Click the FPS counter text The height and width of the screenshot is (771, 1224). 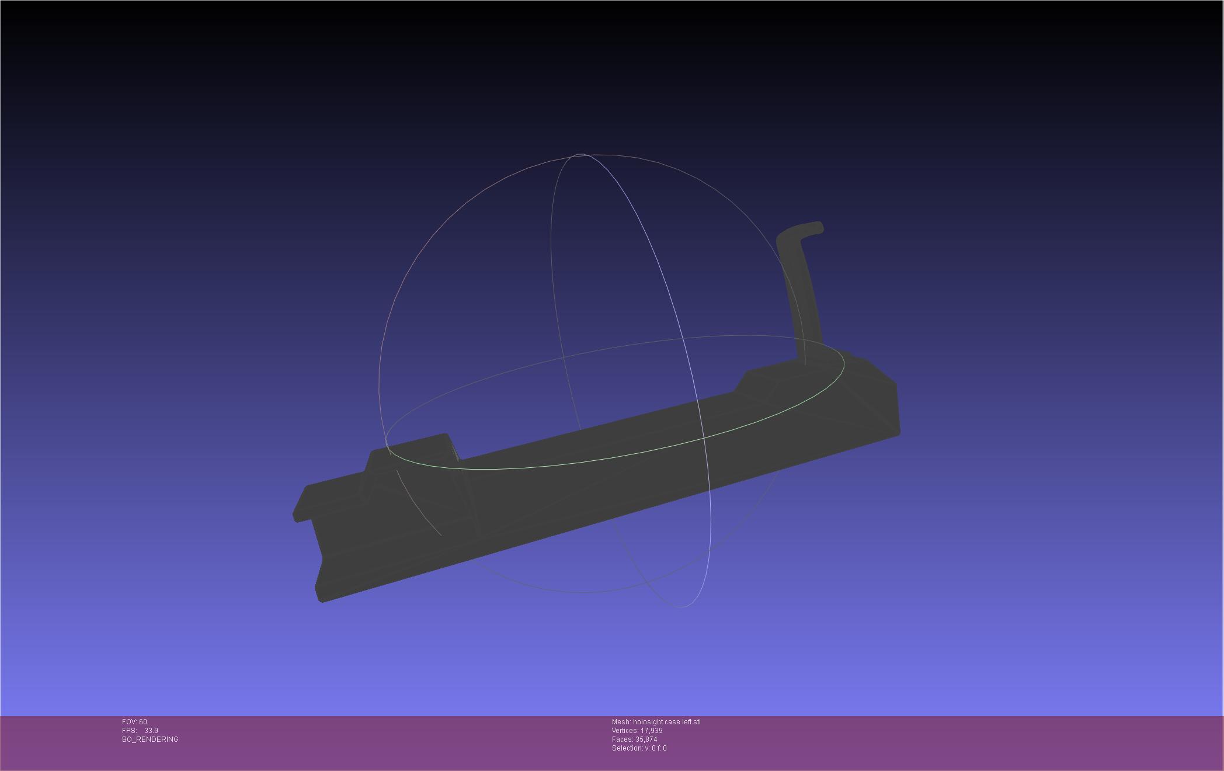[140, 731]
